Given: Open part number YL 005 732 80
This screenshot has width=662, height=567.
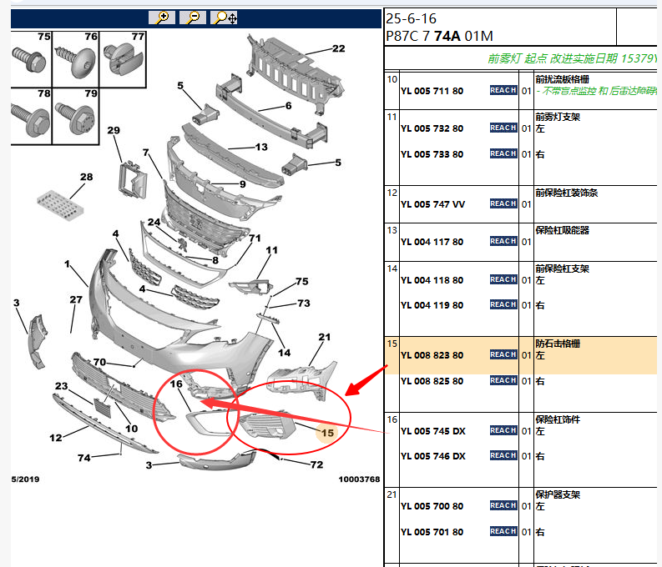Looking at the screenshot, I should tap(432, 128).
